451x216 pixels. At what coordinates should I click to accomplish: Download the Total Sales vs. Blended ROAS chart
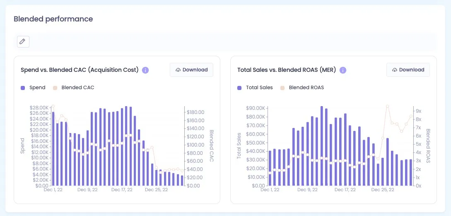coord(408,70)
